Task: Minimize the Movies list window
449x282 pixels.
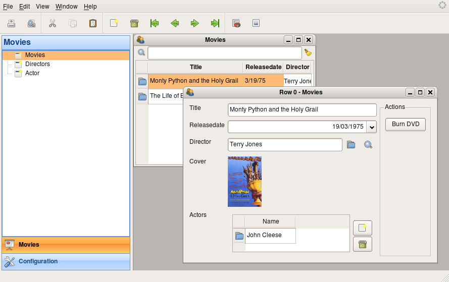Action: click(288, 40)
